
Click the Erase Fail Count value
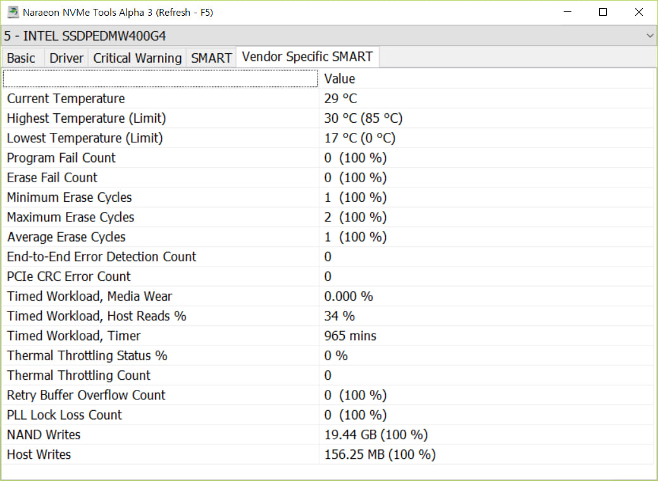coord(356,178)
